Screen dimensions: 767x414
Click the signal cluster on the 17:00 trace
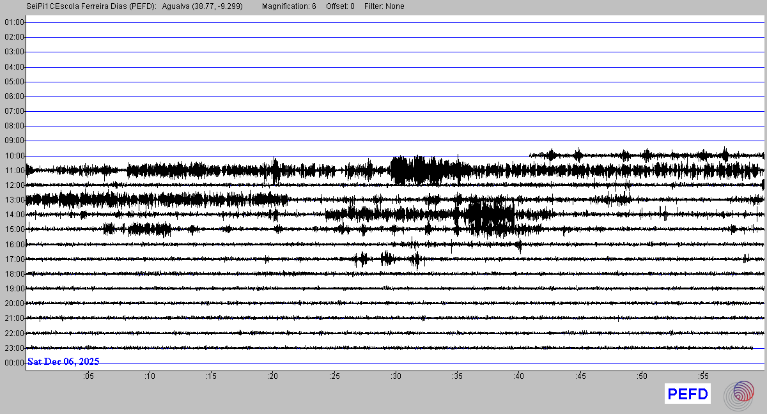[x=388, y=259]
